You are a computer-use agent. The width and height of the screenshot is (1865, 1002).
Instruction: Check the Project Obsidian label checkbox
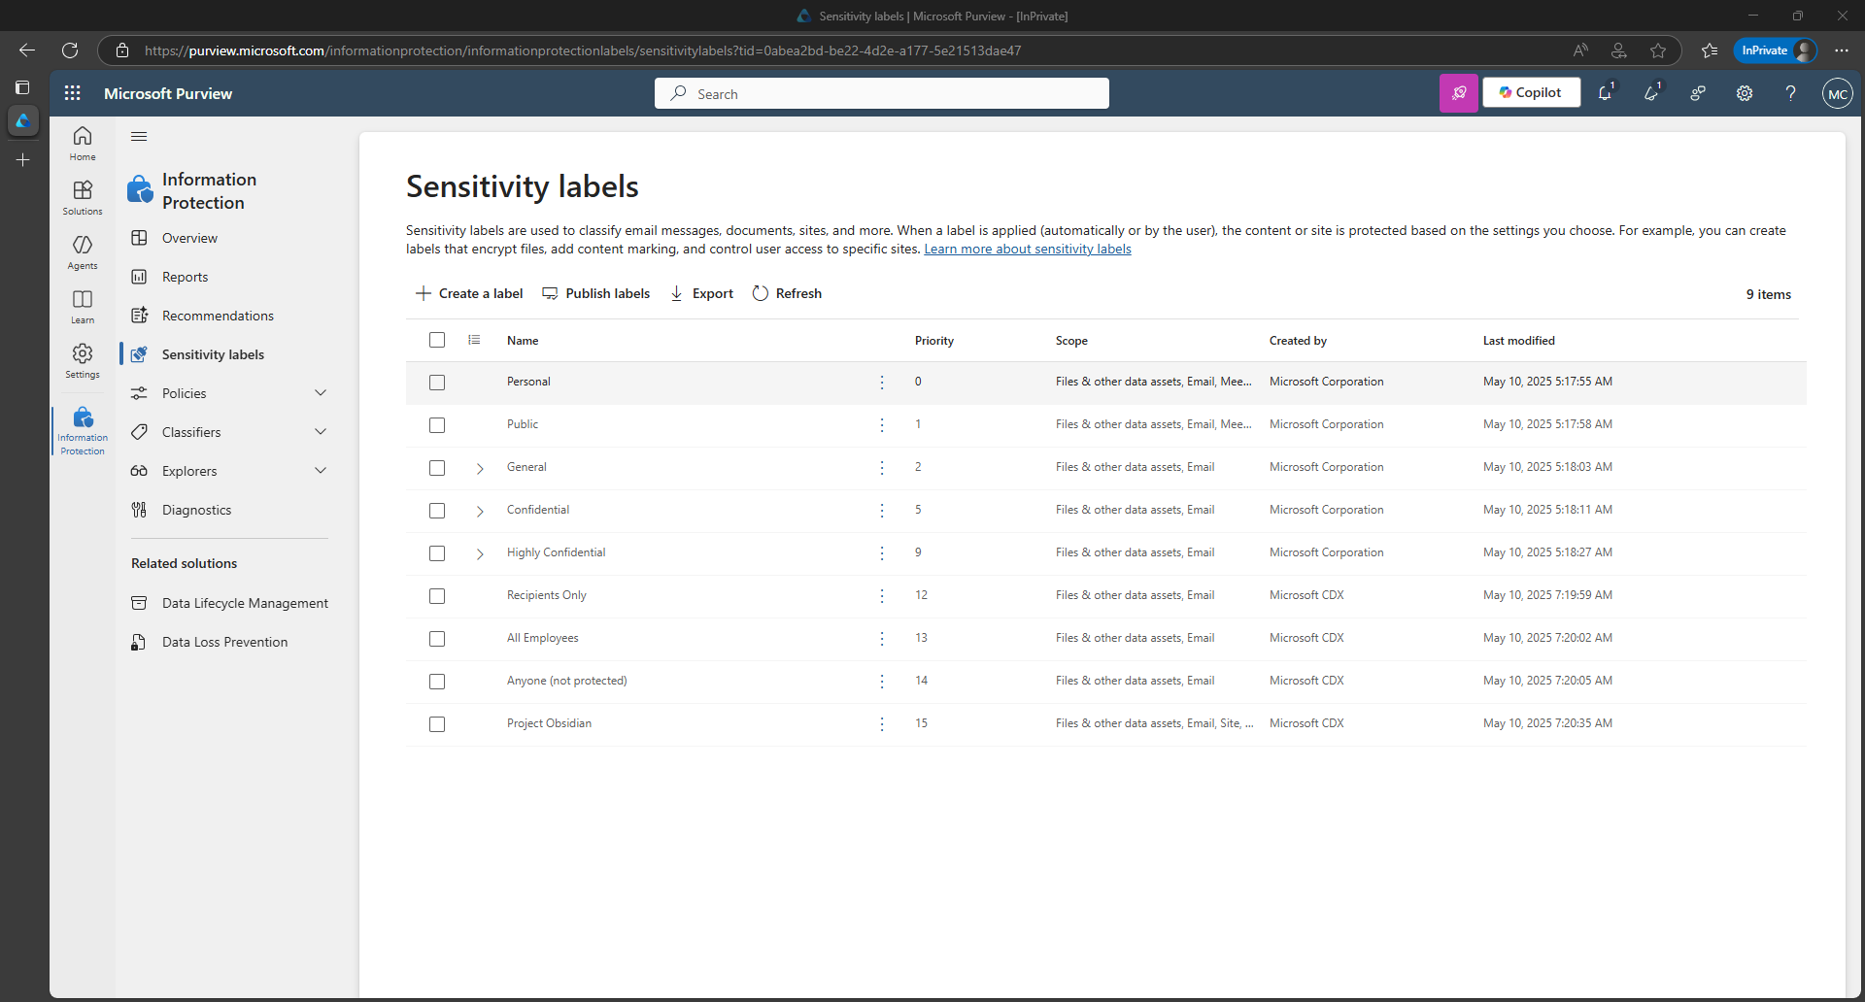pyautogui.click(x=437, y=724)
